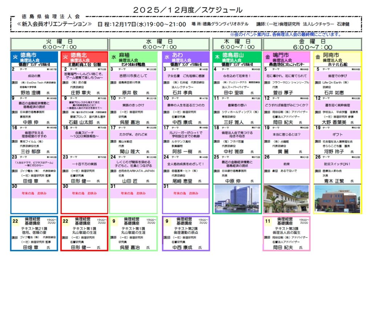Click the 水 marker beside 麻植
Screen dimensions: 372x309
(x=114, y=57)
